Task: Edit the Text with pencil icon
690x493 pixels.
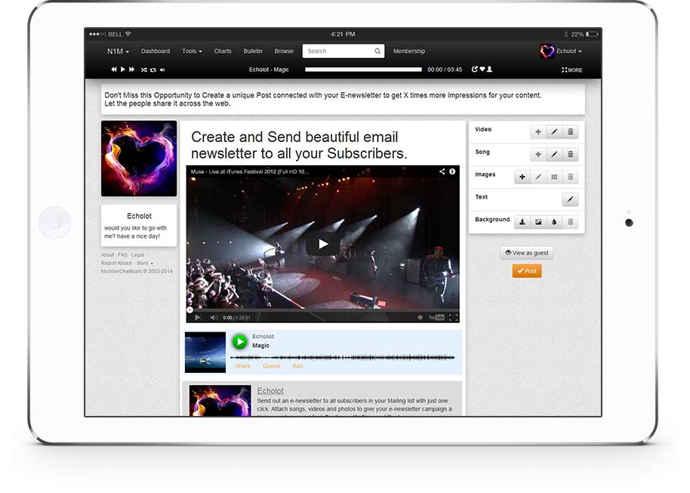Action: click(570, 199)
